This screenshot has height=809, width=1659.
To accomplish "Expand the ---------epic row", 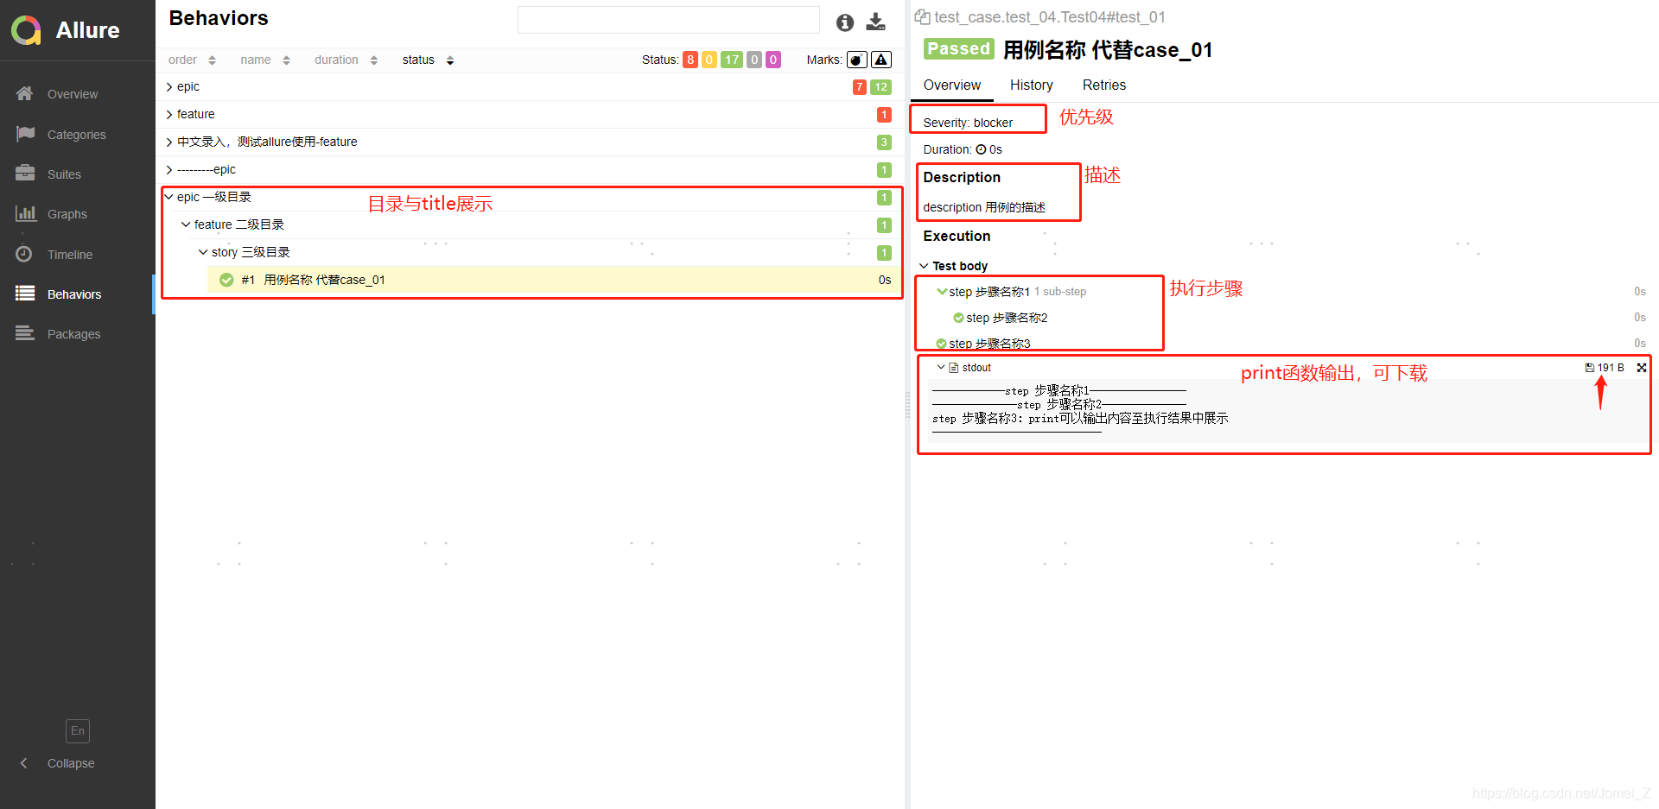I will 530,169.
